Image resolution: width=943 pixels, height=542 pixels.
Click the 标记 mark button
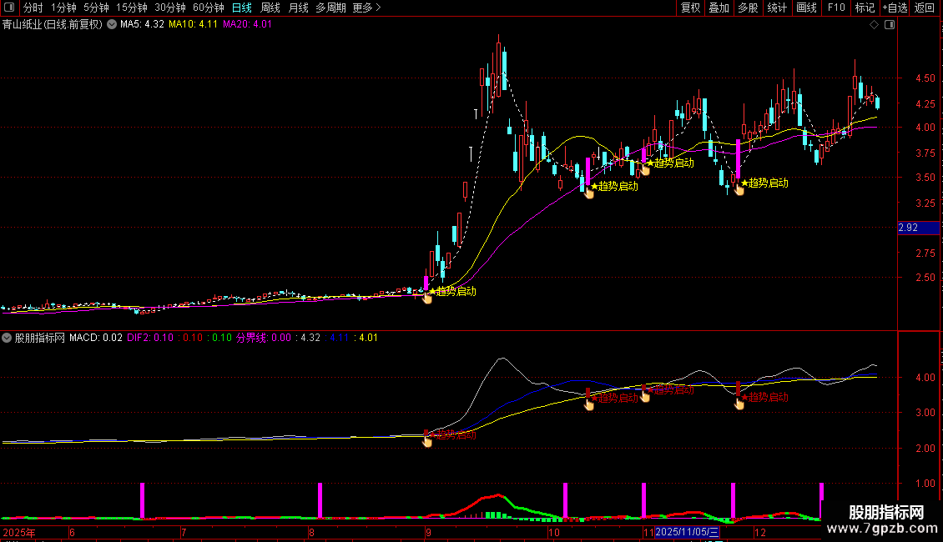click(865, 8)
